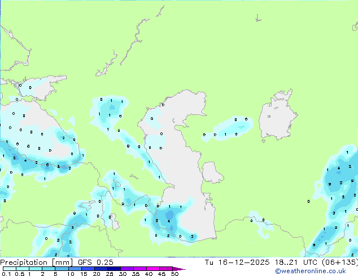This screenshot has height=276, width=358.
Task: Pick the 35–40 mm legend color swatch
Action: click(x=140, y=269)
